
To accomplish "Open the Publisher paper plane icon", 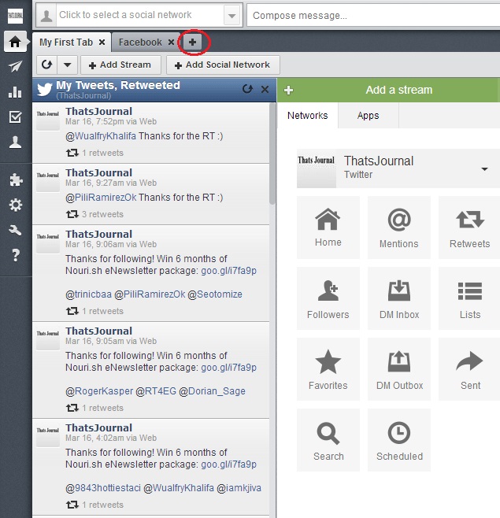I will [x=15, y=66].
